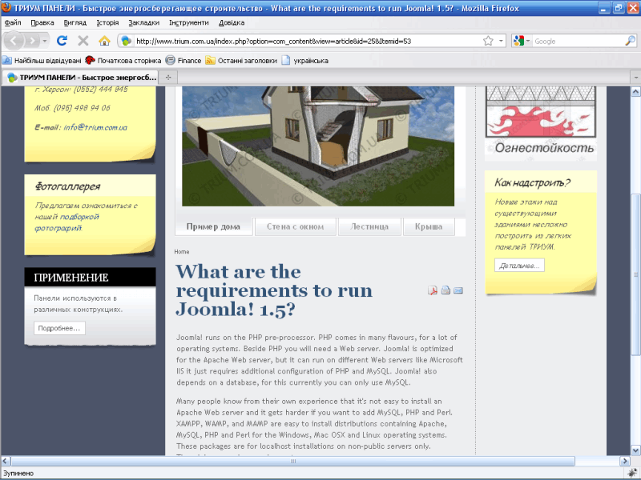
Task: Open the info@trium.com.ua email link
Action: (95, 127)
